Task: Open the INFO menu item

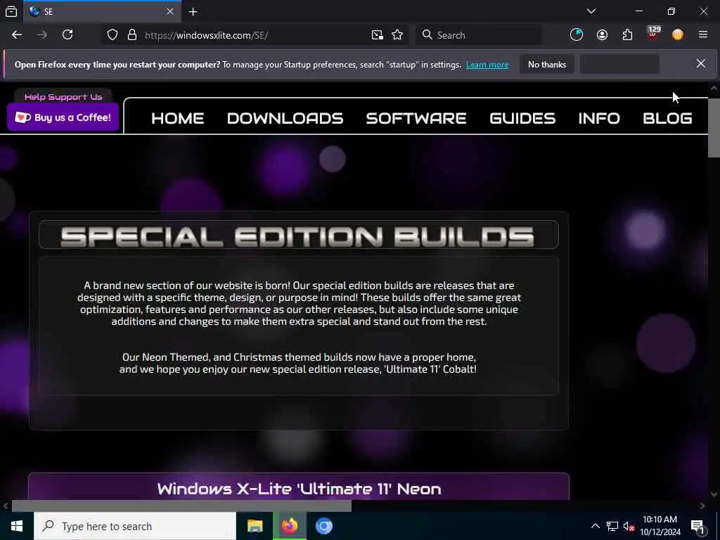Action: pyautogui.click(x=599, y=118)
